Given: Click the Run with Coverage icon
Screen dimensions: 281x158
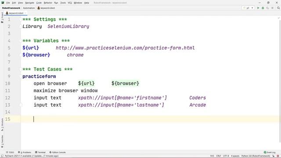Looking at the screenshot, I should point(267,8).
